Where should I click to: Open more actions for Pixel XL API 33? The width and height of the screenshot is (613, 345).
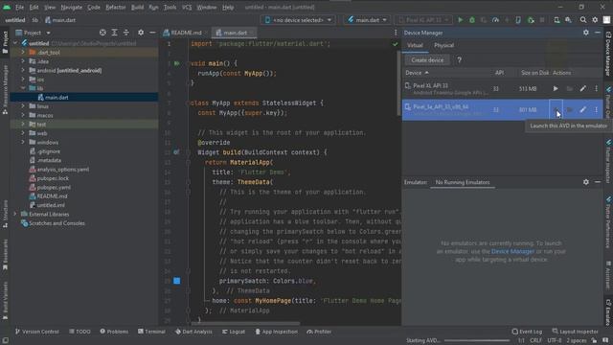[x=596, y=89]
